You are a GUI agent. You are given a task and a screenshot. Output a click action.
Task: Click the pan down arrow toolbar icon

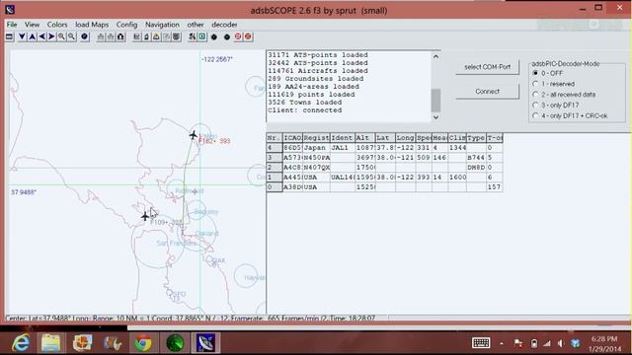pyautogui.click(x=22, y=36)
